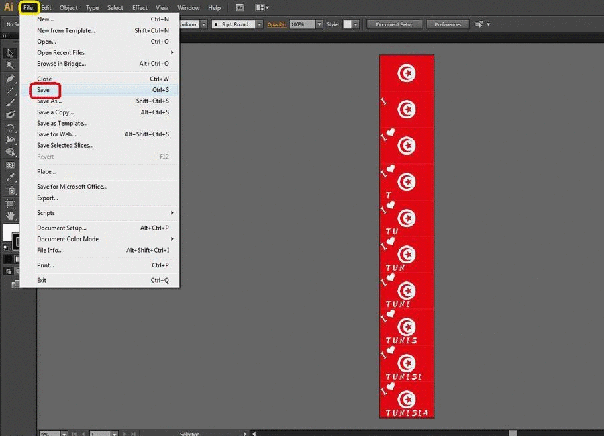Select the Mesh tool
Image resolution: width=604 pixels, height=436 pixels.
click(10, 165)
